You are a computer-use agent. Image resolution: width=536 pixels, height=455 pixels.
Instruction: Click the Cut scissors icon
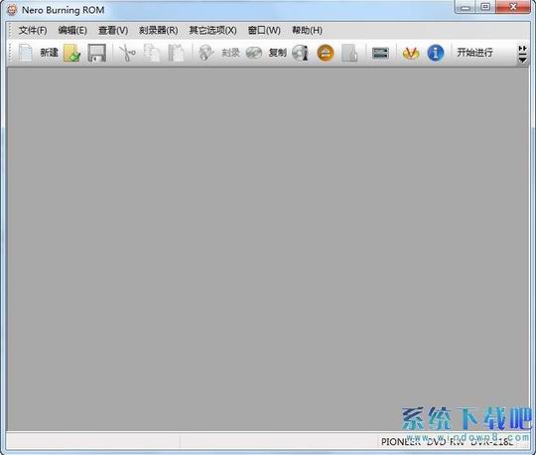click(127, 53)
